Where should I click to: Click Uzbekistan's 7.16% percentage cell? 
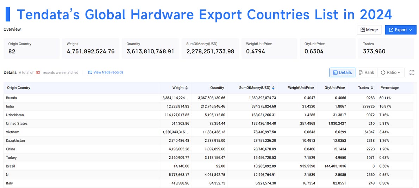point(384,115)
